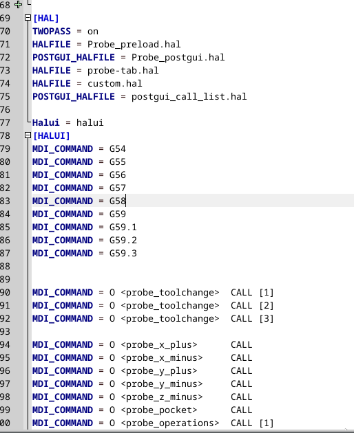
Task: Click the <probe_x_plus> subroutine name
Action: (x=159, y=344)
